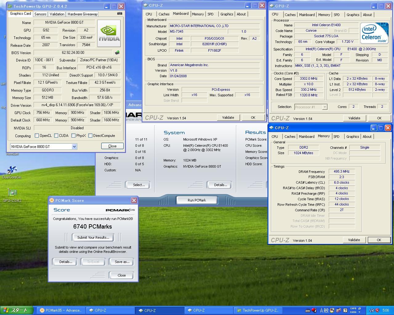Click the 5:06 taskbar clock

point(386,310)
